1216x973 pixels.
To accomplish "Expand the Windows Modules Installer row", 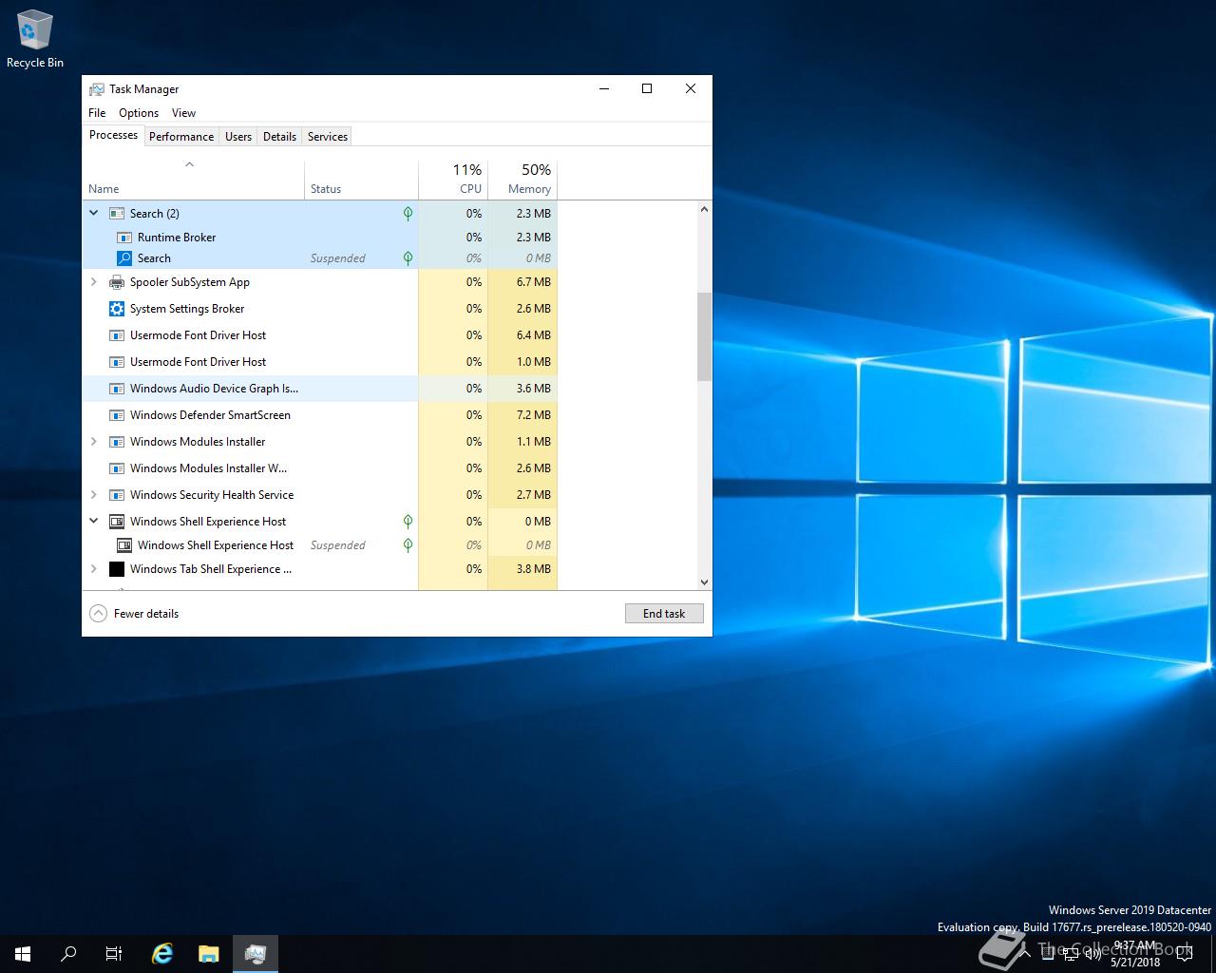I will 93,442.
